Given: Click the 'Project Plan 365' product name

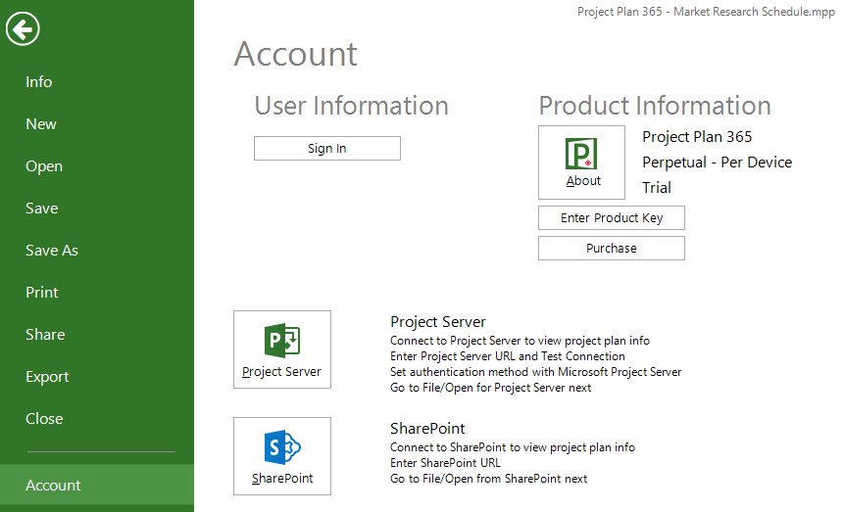Looking at the screenshot, I should pyautogui.click(x=697, y=137).
